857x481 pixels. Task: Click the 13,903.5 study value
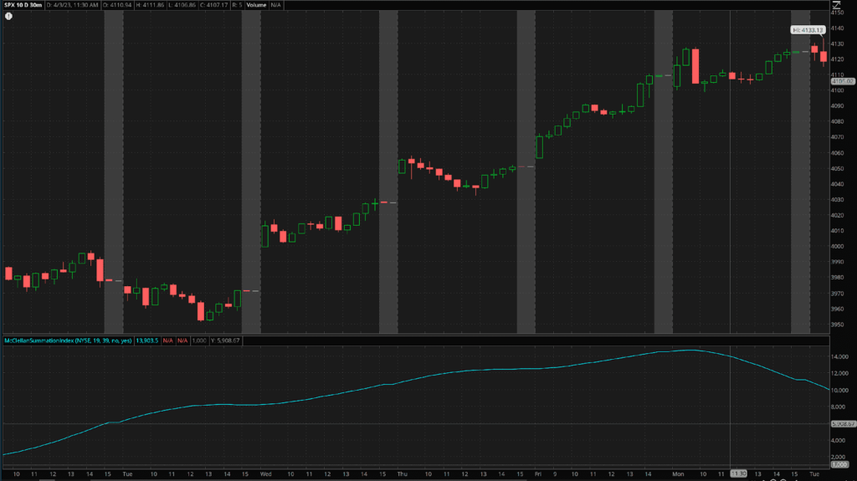pyautogui.click(x=147, y=340)
